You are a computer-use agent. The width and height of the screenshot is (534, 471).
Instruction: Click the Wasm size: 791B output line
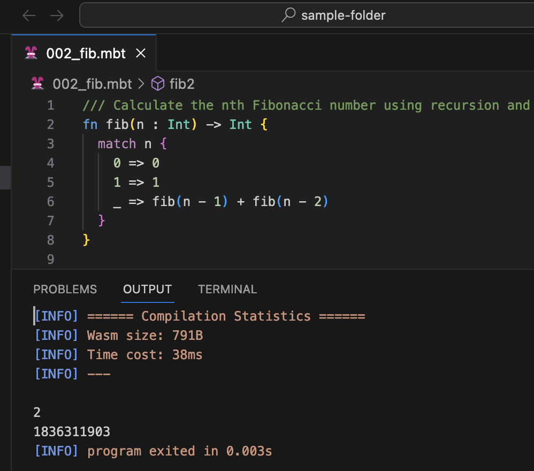click(x=144, y=336)
